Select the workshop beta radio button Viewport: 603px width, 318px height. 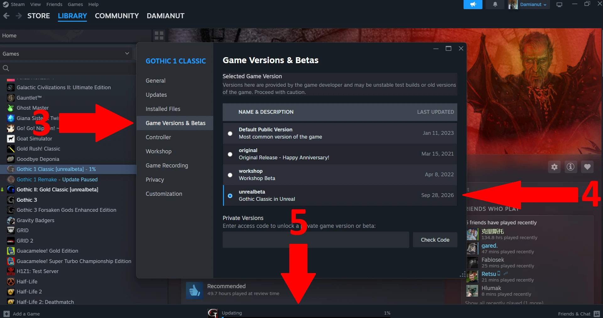pyautogui.click(x=230, y=175)
